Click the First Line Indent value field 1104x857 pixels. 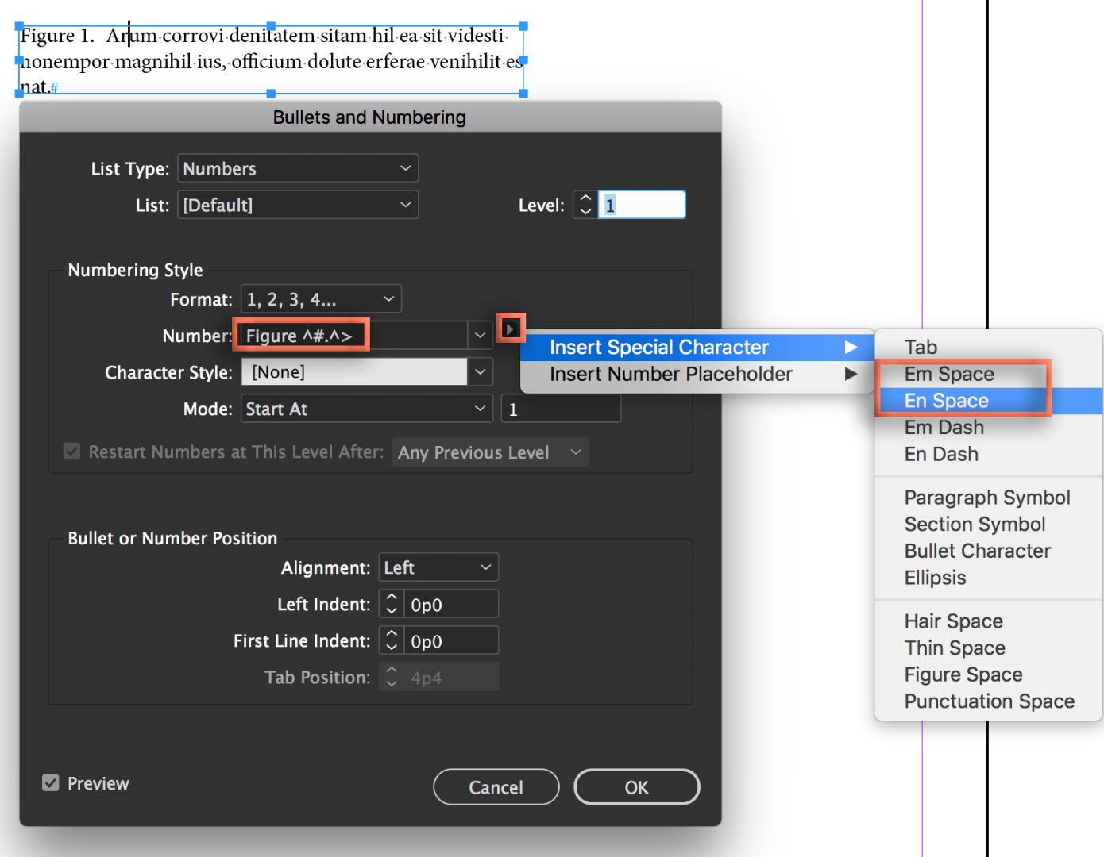[x=451, y=640]
